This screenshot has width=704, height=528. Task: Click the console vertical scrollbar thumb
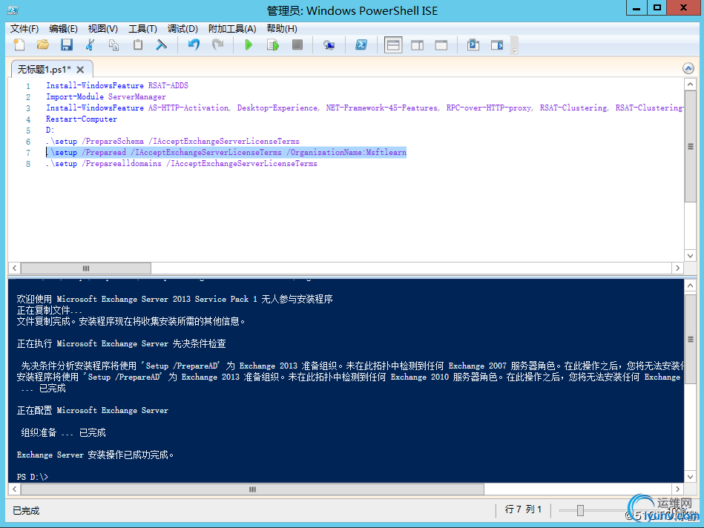click(690, 340)
